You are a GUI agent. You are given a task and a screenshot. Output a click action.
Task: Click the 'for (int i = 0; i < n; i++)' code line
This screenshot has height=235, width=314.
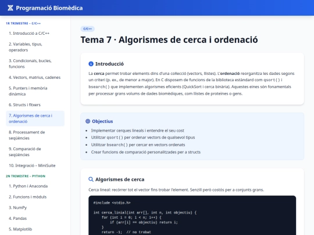pos(131,217)
